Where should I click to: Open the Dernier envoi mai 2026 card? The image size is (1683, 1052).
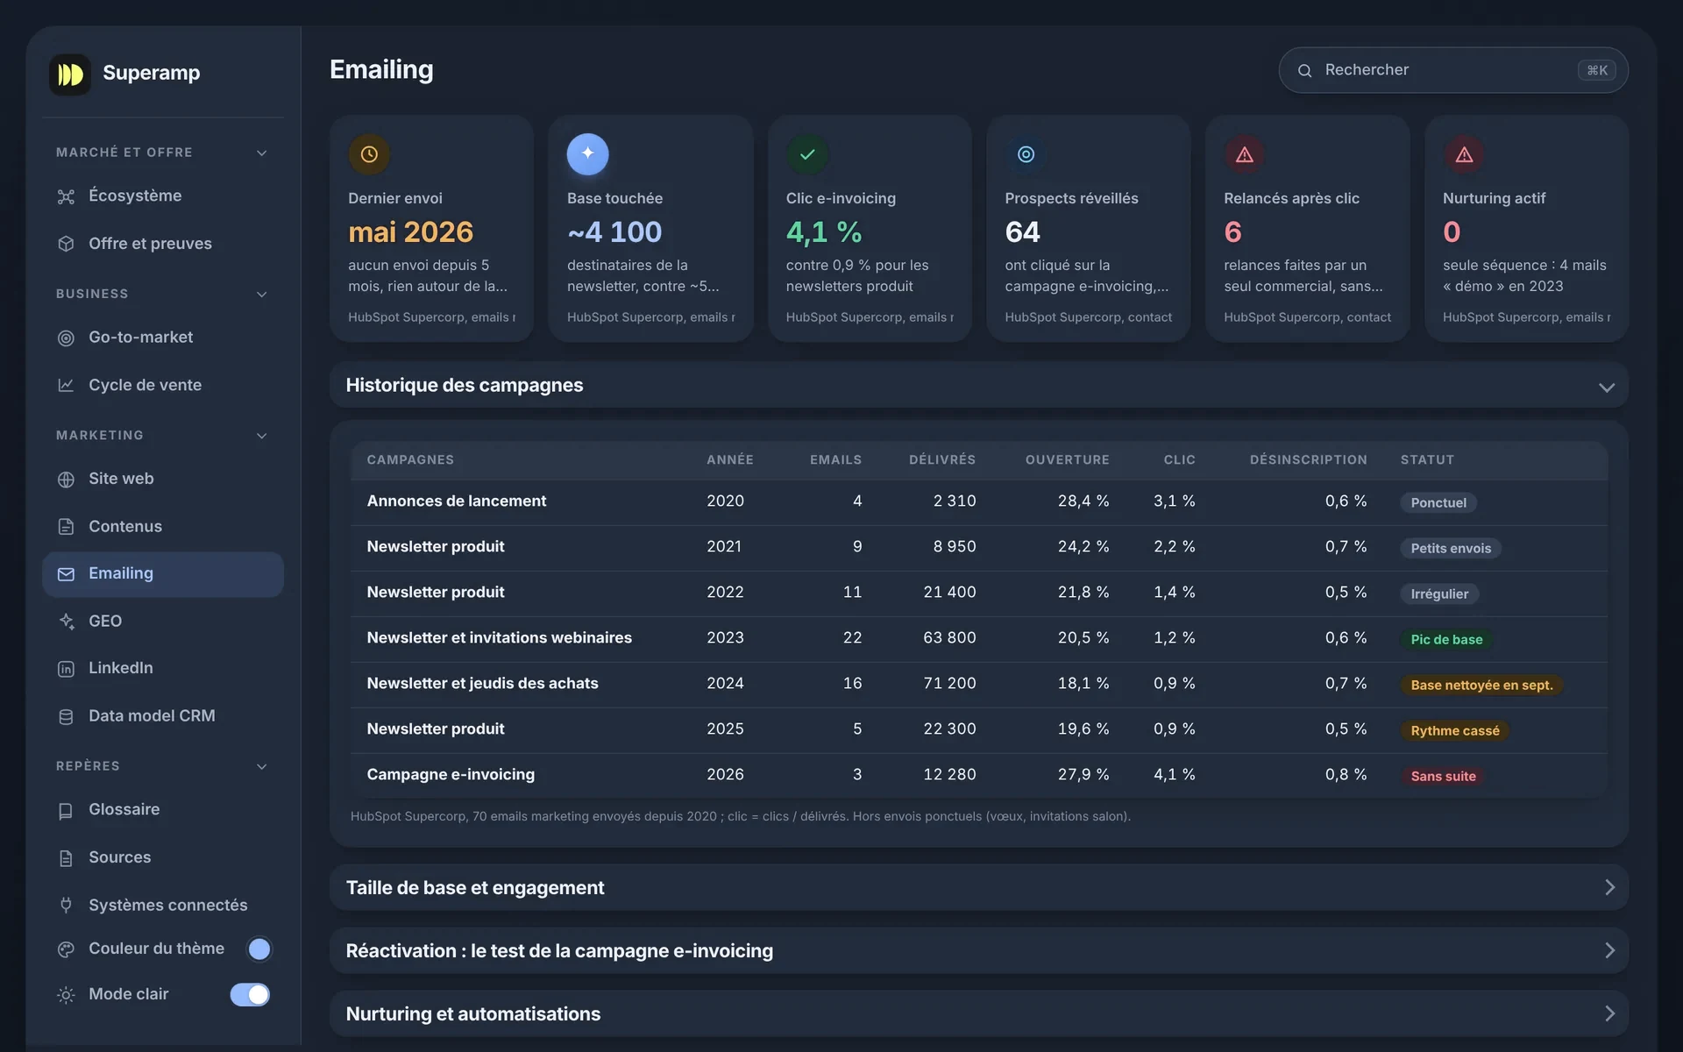click(431, 229)
